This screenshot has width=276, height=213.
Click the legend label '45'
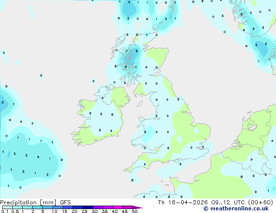point(125,211)
